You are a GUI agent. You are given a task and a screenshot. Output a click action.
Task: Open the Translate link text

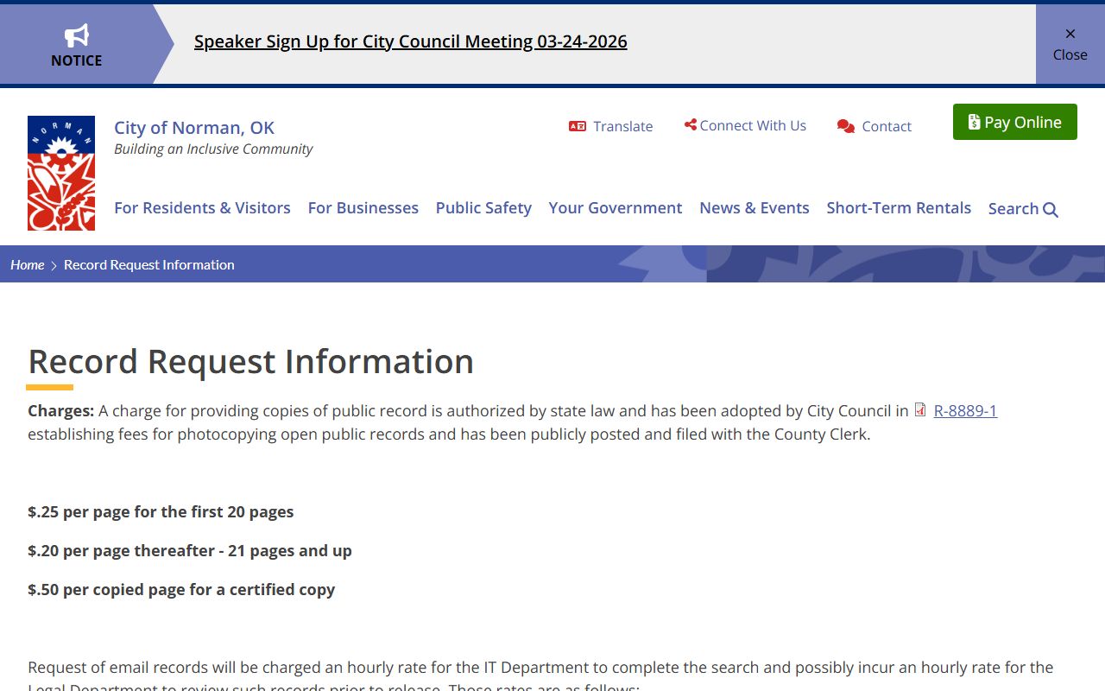tap(623, 126)
